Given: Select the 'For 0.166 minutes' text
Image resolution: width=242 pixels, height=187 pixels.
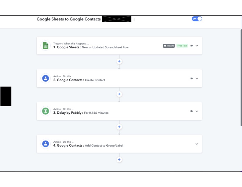Looking at the screenshot, I should (x=96, y=113).
